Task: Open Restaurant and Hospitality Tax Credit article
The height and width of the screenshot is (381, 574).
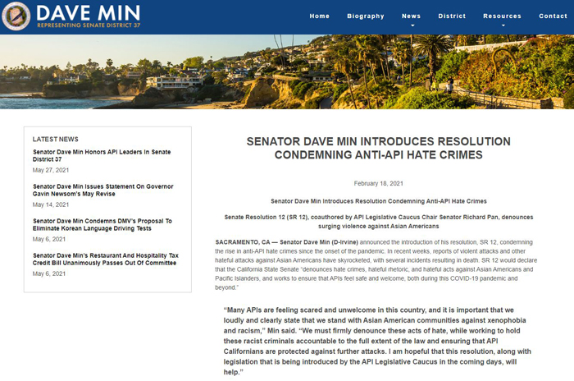Action: click(x=106, y=259)
